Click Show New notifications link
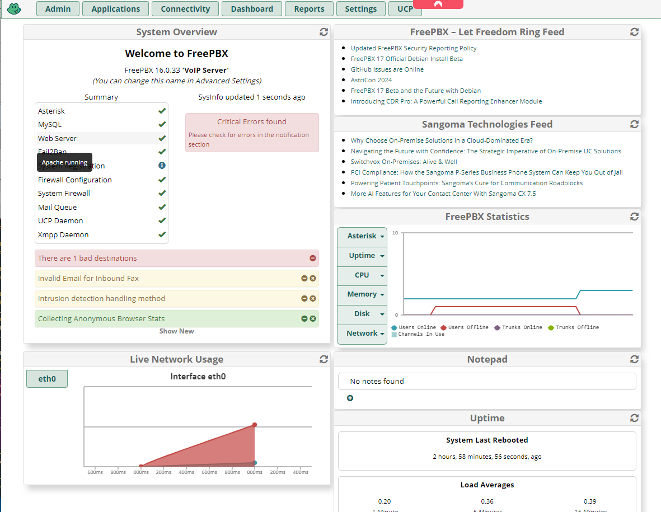The height and width of the screenshot is (512, 661). tap(177, 331)
